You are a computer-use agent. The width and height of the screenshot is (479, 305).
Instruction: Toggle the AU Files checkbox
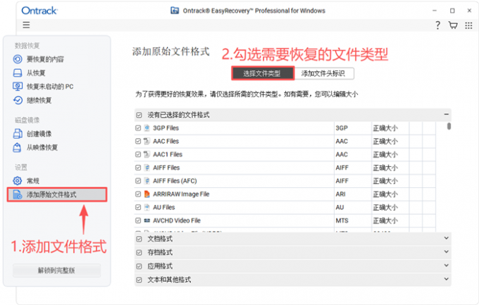[x=138, y=207]
